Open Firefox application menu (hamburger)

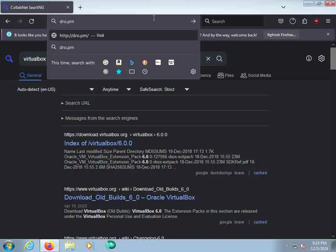pos(328,21)
